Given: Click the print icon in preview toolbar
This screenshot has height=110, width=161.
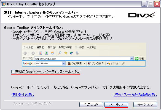Looking at the screenshot, I should (77, 53).
